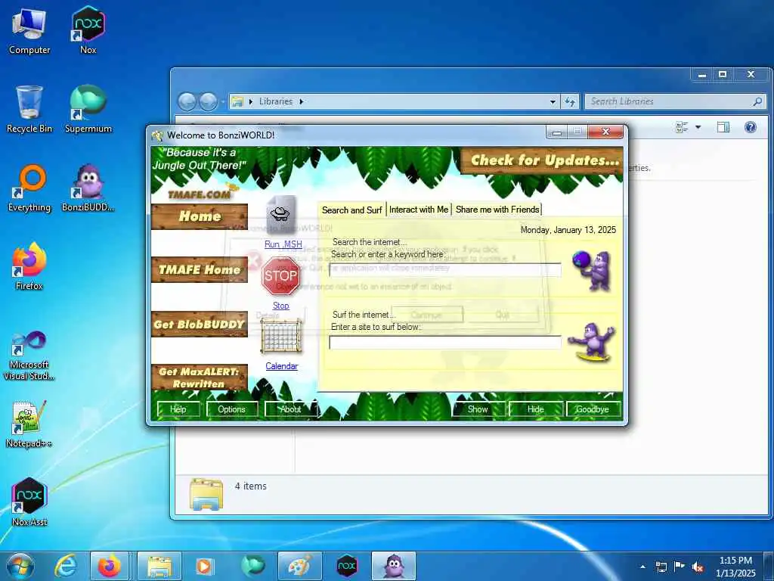Click the Show button
This screenshot has height=581, width=774.
tap(478, 409)
